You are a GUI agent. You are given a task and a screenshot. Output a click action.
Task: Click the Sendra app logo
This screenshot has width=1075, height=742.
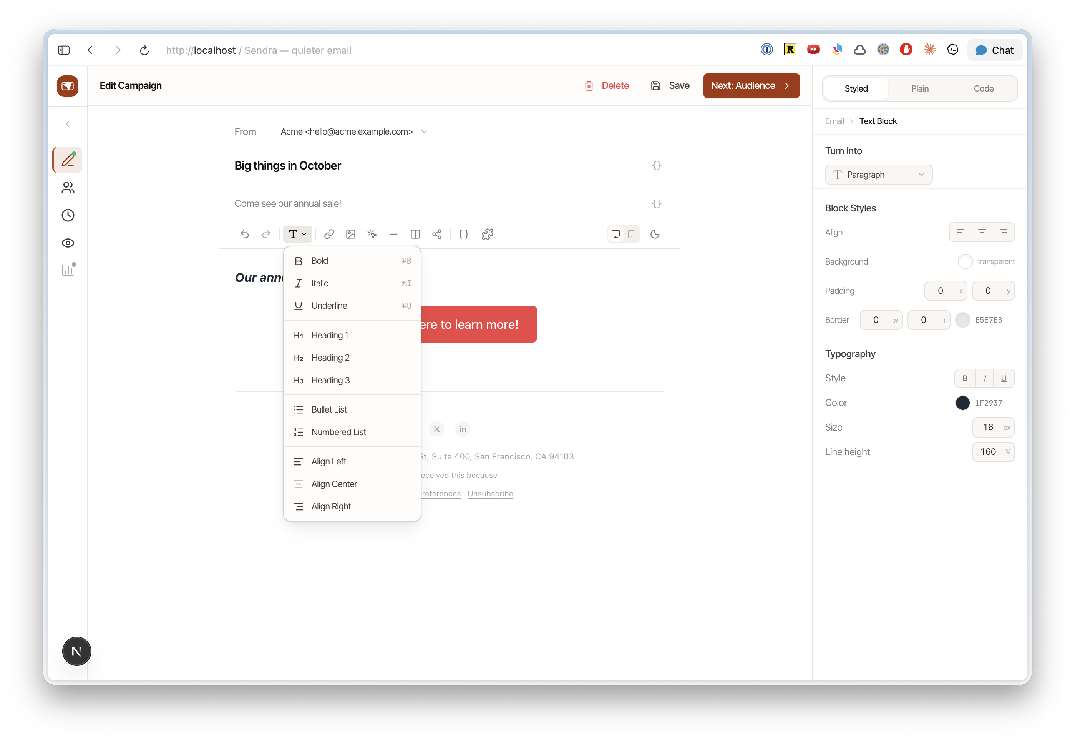click(x=68, y=86)
